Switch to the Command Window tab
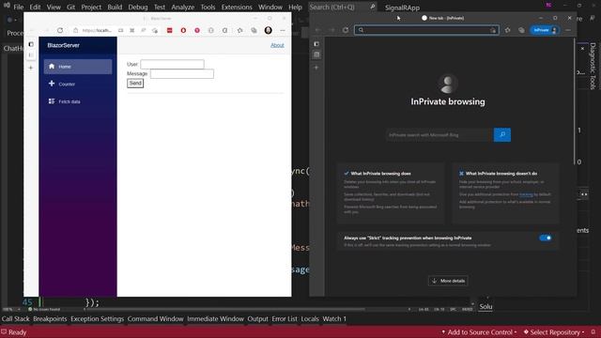This screenshot has height=338, width=601. click(x=155, y=319)
